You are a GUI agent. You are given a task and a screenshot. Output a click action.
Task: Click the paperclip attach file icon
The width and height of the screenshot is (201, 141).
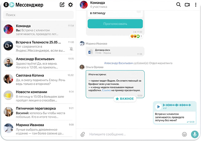click(x=83, y=134)
